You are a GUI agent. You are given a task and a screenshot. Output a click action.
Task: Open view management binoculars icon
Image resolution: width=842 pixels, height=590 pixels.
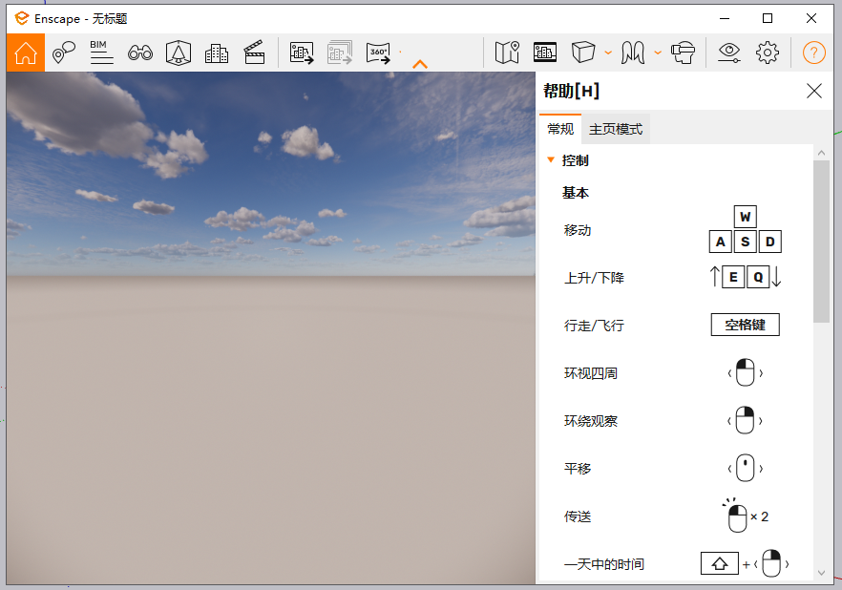click(140, 53)
